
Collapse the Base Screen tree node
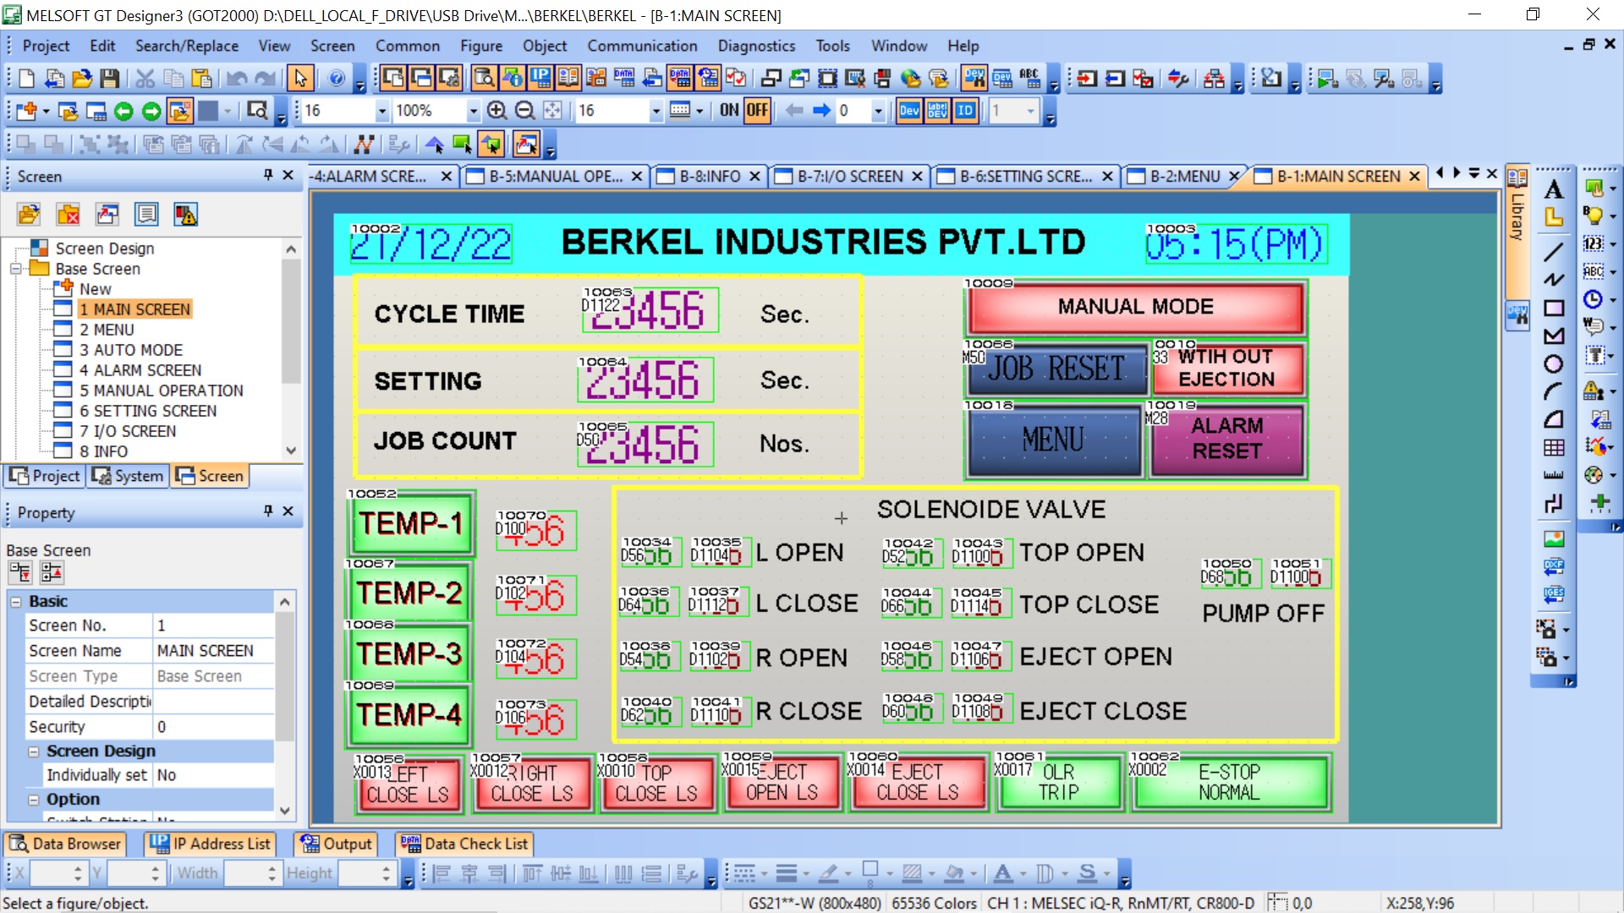[x=16, y=269]
